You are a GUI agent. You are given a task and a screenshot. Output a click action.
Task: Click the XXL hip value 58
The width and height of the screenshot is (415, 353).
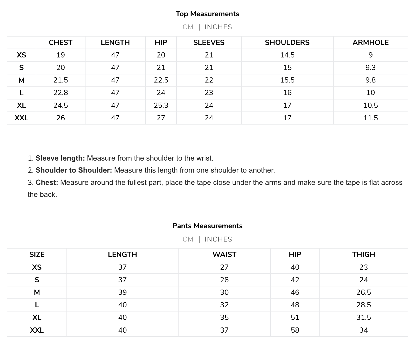(x=295, y=330)
